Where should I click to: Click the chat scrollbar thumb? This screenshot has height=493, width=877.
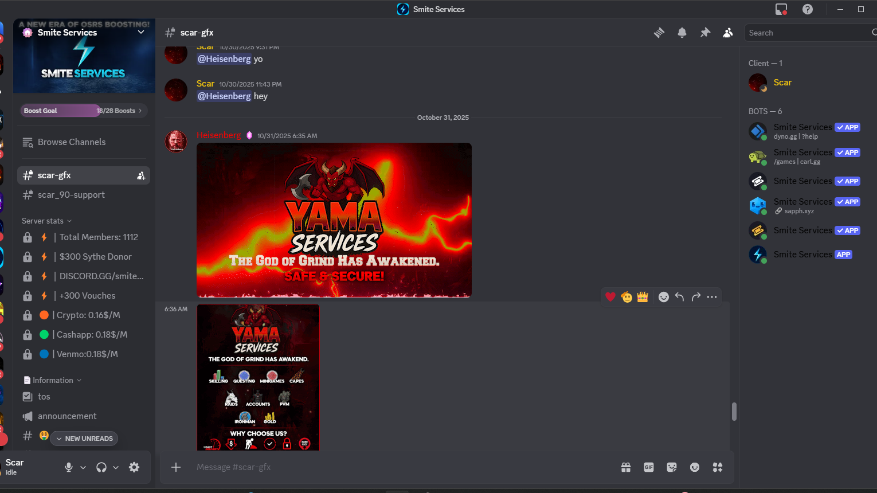(x=734, y=412)
